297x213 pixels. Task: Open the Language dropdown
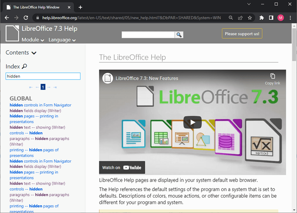62,40
